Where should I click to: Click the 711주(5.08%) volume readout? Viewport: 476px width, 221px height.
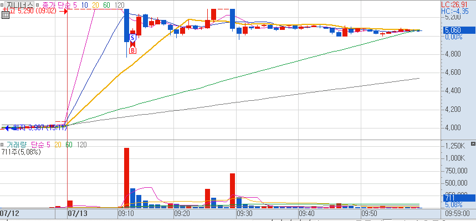point(21,152)
